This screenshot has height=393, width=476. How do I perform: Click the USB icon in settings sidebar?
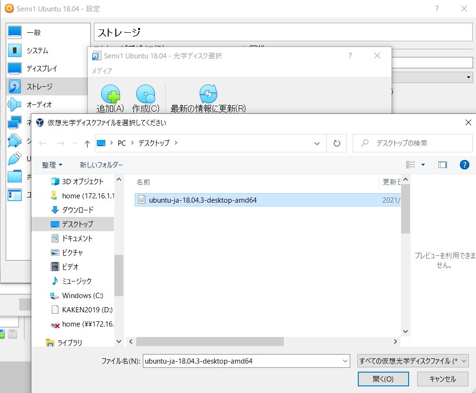click(x=15, y=158)
